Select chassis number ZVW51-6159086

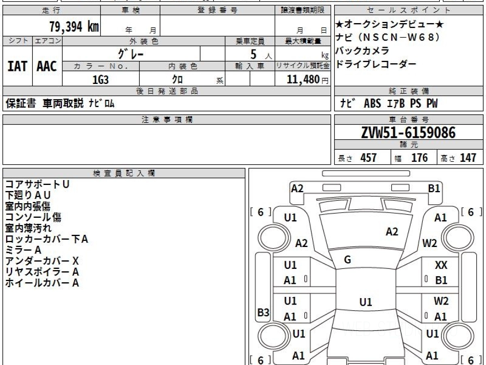408,132
